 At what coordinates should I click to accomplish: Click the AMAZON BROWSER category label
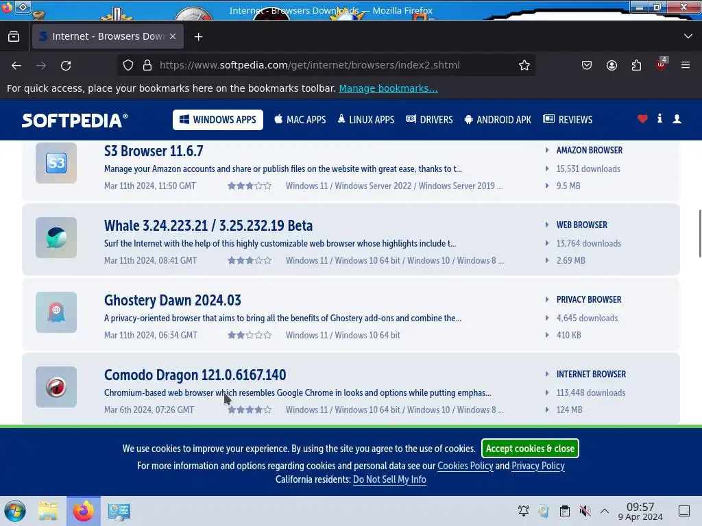(x=589, y=150)
